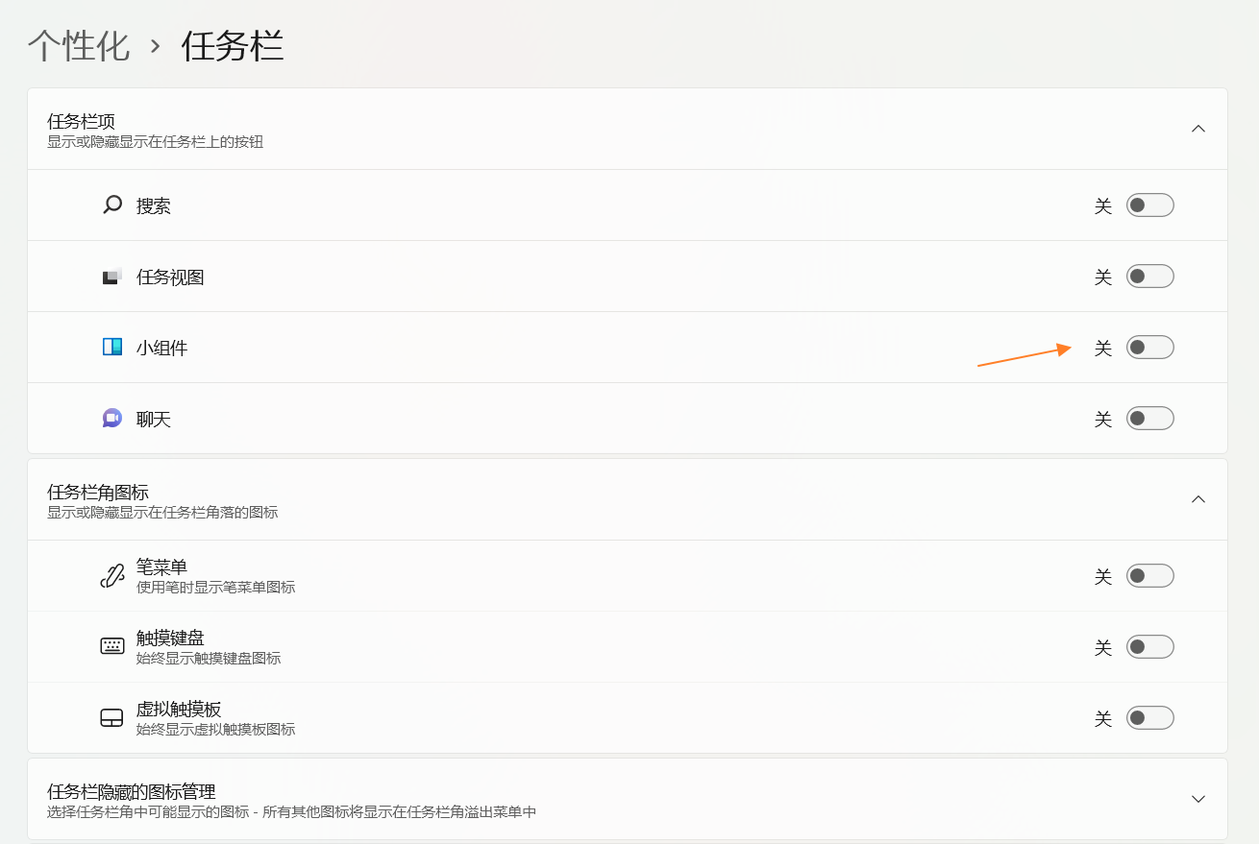Enable the 笔菜单 toggle

click(1150, 576)
